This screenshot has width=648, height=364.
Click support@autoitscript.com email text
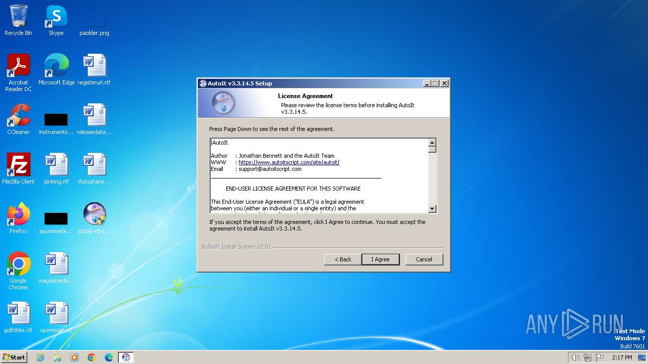270,169
